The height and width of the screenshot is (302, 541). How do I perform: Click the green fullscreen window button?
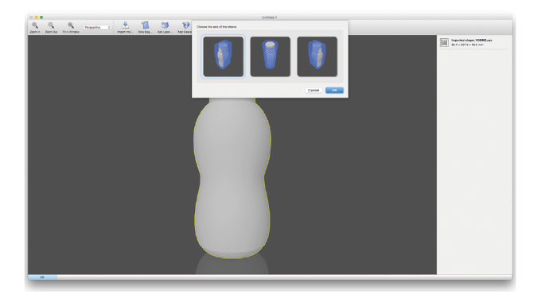tap(41, 17)
